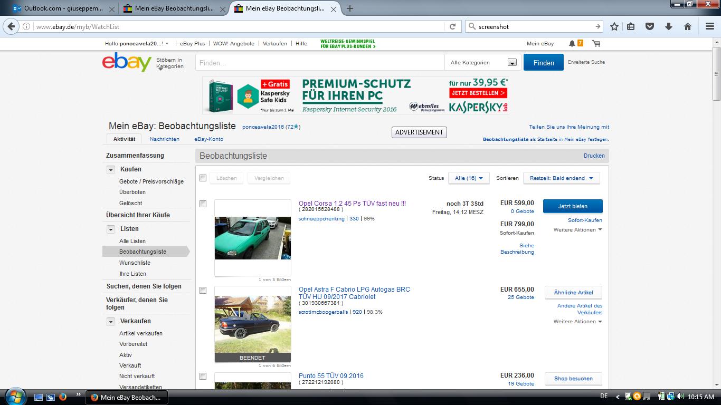
Task: Open eBay notifications bell
Action: 572,43
